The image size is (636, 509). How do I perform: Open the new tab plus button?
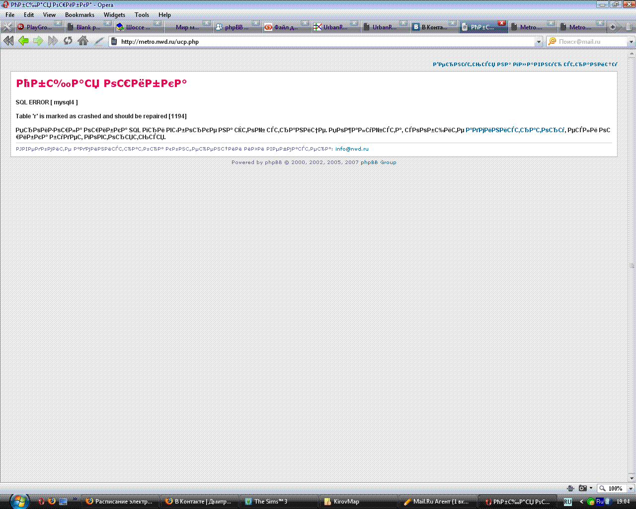coord(613,27)
